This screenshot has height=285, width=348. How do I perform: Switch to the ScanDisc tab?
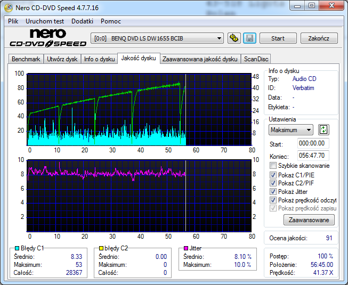pos(256,59)
